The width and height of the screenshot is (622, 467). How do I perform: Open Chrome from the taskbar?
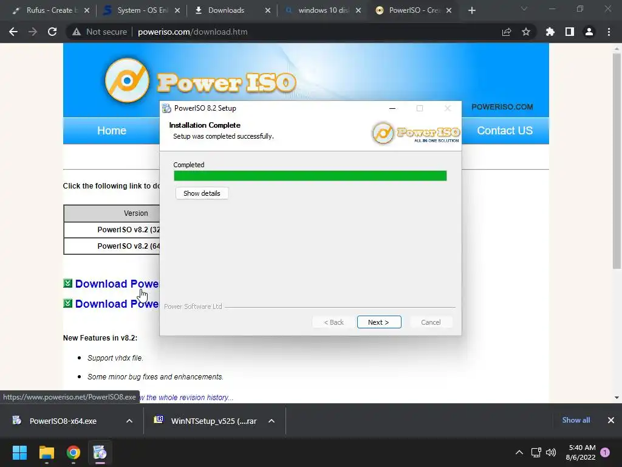tap(73, 452)
